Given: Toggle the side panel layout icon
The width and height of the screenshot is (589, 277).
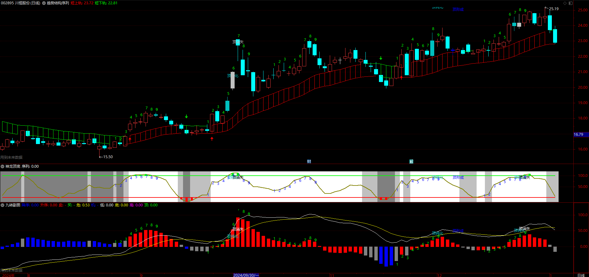Looking at the screenshot, I should [571, 3].
